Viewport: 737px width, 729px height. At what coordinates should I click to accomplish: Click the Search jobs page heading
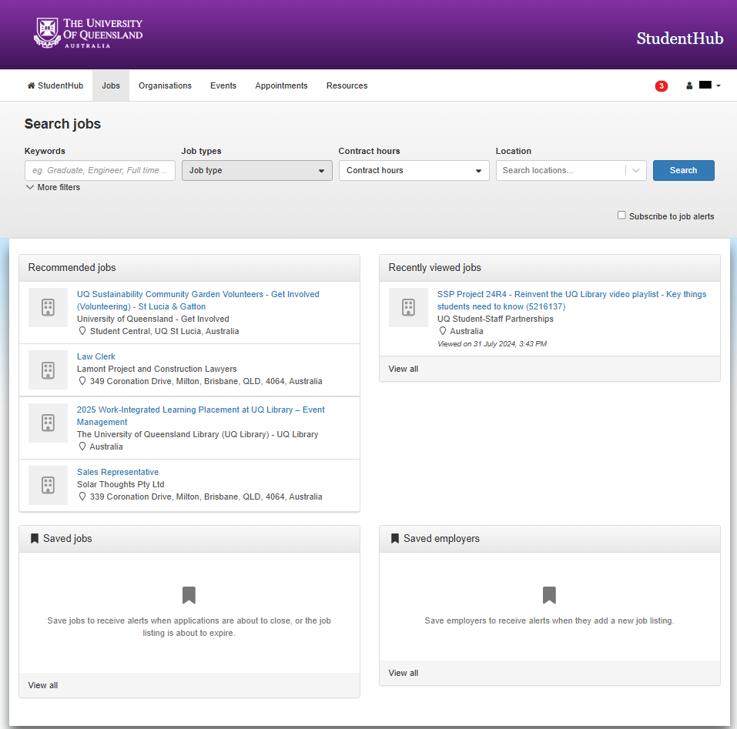(x=62, y=123)
